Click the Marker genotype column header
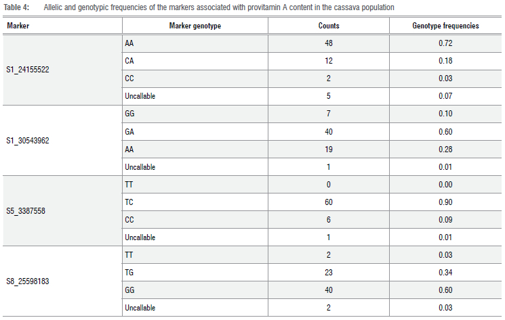This screenshot has width=505, height=320. tap(195, 26)
